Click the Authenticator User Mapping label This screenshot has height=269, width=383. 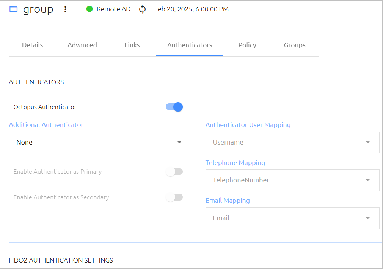[x=248, y=125]
